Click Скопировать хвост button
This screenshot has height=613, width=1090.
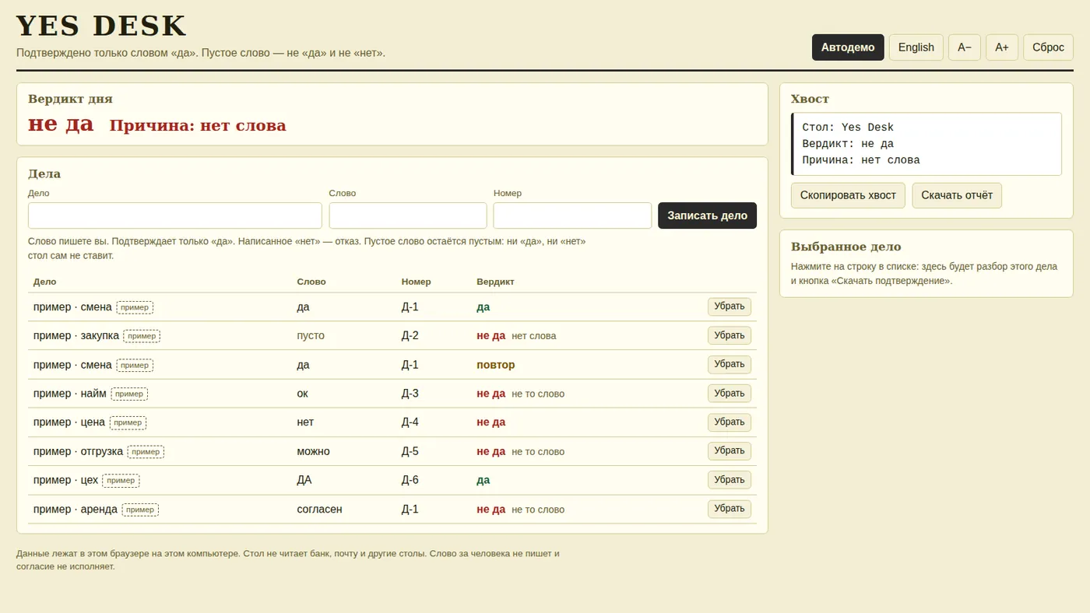(x=848, y=195)
